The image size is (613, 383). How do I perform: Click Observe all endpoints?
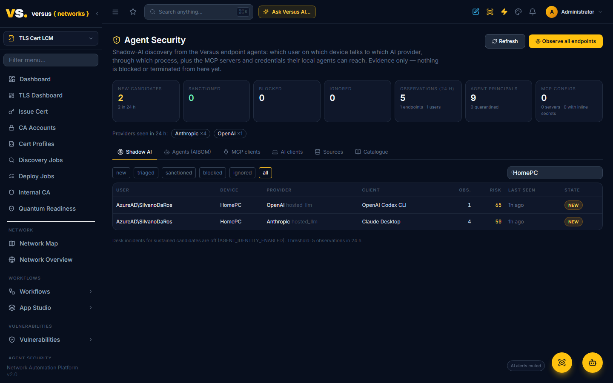(x=566, y=41)
